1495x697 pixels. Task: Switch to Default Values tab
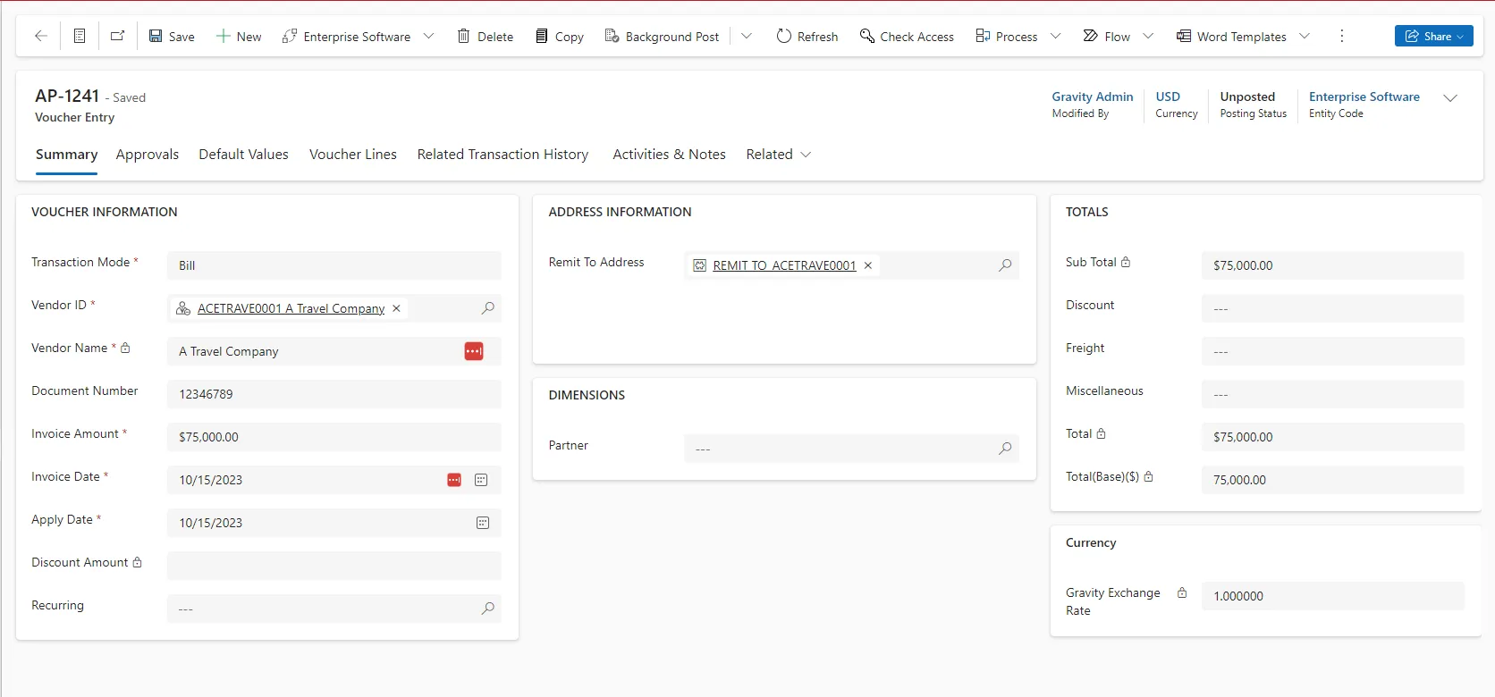click(243, 155)
